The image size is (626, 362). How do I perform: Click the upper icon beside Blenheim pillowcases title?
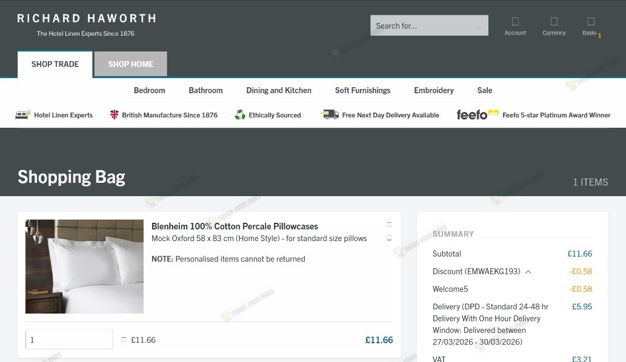pyautogui.click(x=389, y=225)
